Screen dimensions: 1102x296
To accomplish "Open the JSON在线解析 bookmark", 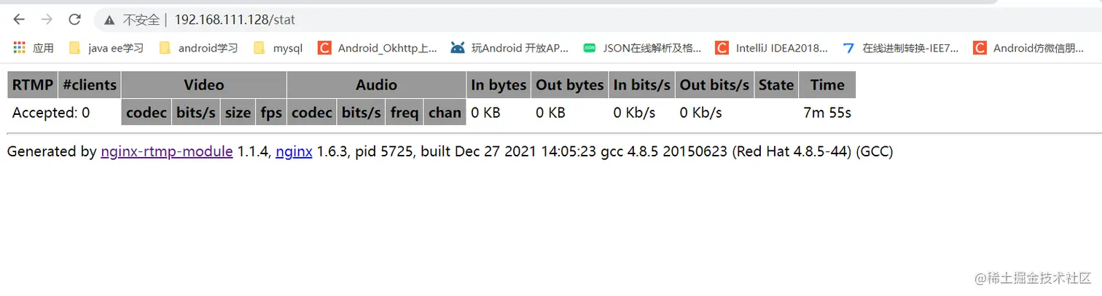I will pos(643,48).
